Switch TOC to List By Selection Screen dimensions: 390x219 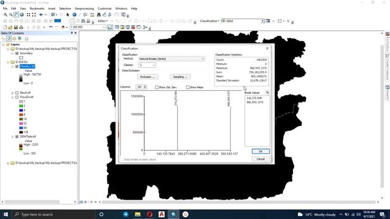[19, 38]
